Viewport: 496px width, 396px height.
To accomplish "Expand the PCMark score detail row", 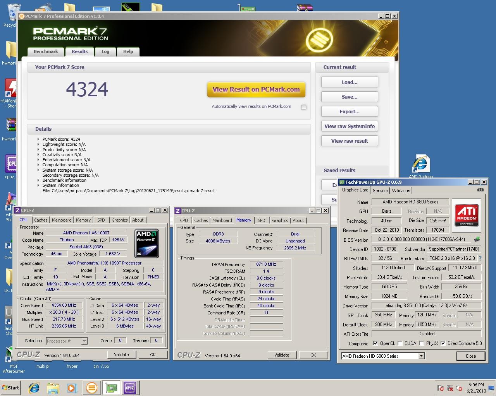I will (38, 139).
